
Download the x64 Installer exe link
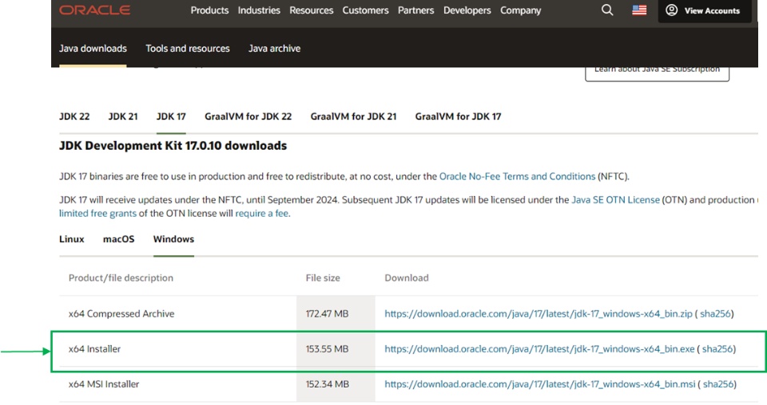[x=539, y=349]
